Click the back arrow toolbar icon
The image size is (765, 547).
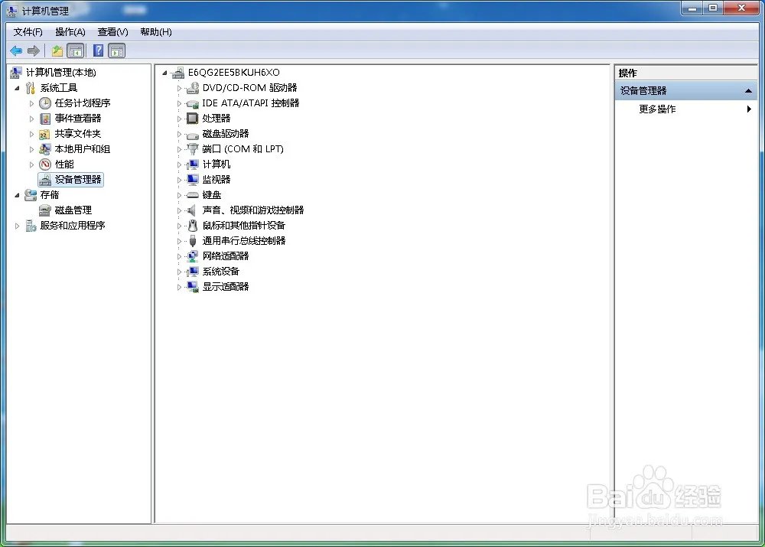[x=16, y=51]
